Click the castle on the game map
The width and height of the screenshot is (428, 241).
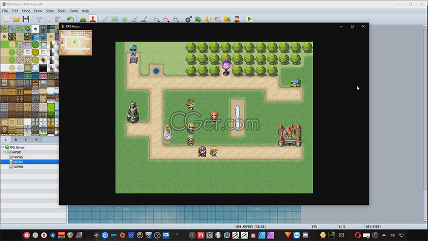tap(289, 135)
